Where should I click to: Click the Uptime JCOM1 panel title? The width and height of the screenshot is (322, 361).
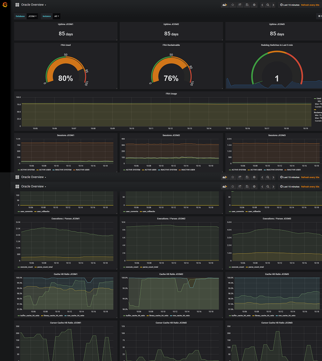65,24
